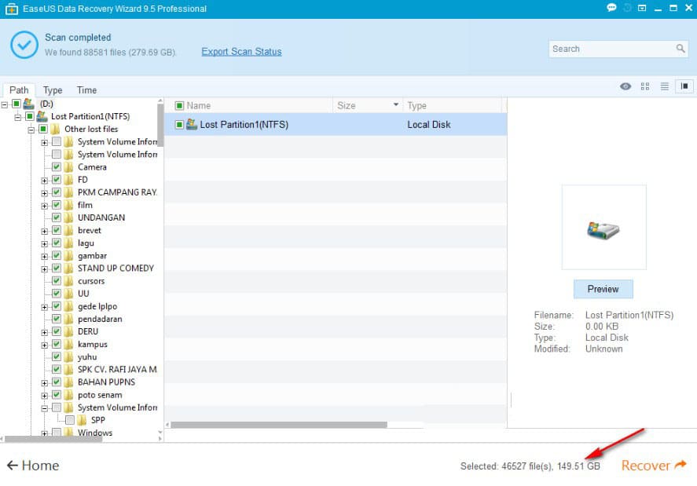Click the file list horizontal scrollbar

[279, 425]
